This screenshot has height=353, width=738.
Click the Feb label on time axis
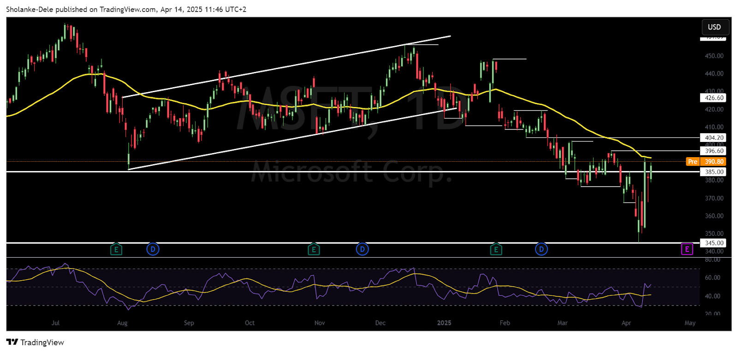[x=505, y=323]
